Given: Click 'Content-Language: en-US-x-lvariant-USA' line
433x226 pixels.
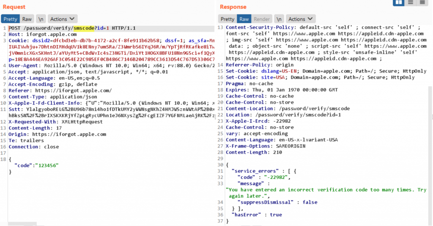Looking at the screenshot, I should 282,140.
